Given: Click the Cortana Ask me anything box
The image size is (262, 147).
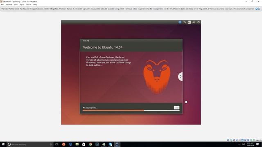Looking at the screenshot, I should 30,144.
